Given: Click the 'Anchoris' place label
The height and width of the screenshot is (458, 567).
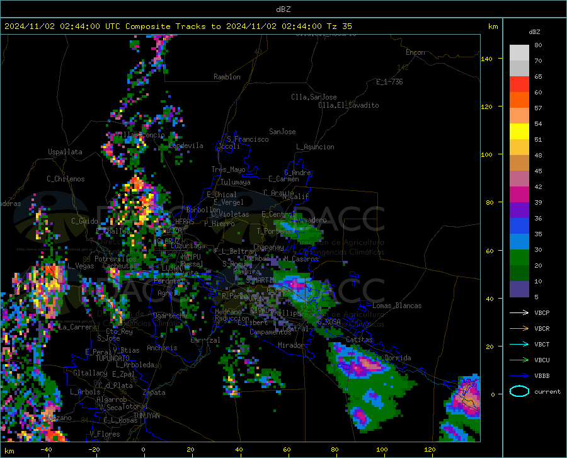Looking at the screenshot, I should click(162, 348).
